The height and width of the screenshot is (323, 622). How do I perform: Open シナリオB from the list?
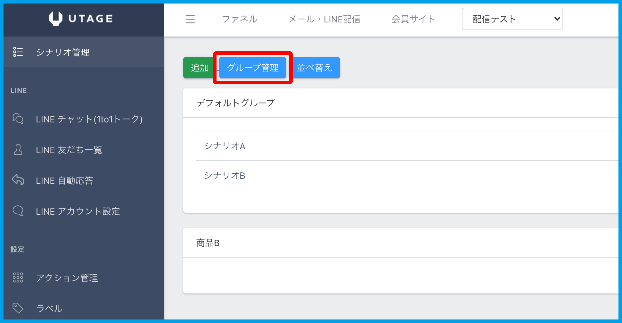(225, 176)
